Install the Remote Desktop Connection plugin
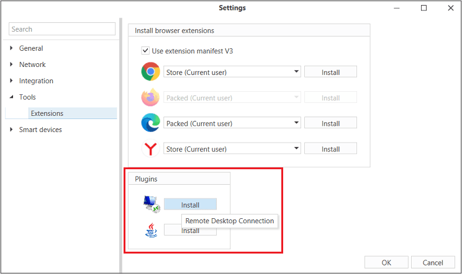Image resolution: width=462 pixels, height=274 pixels. tap(190, 205)
